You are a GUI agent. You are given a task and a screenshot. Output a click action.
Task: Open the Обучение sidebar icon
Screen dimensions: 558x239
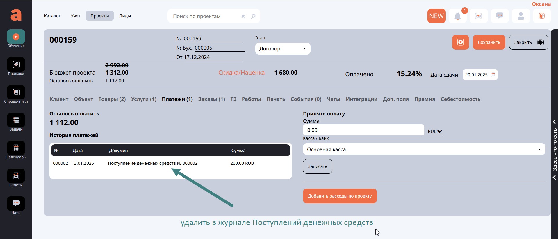tap(16, 37)
